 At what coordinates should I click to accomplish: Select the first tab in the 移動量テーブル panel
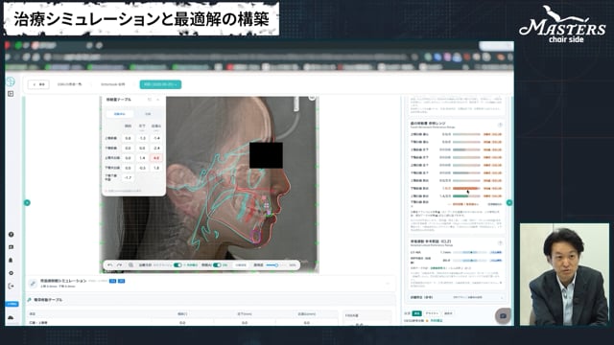tap(120, 114)
